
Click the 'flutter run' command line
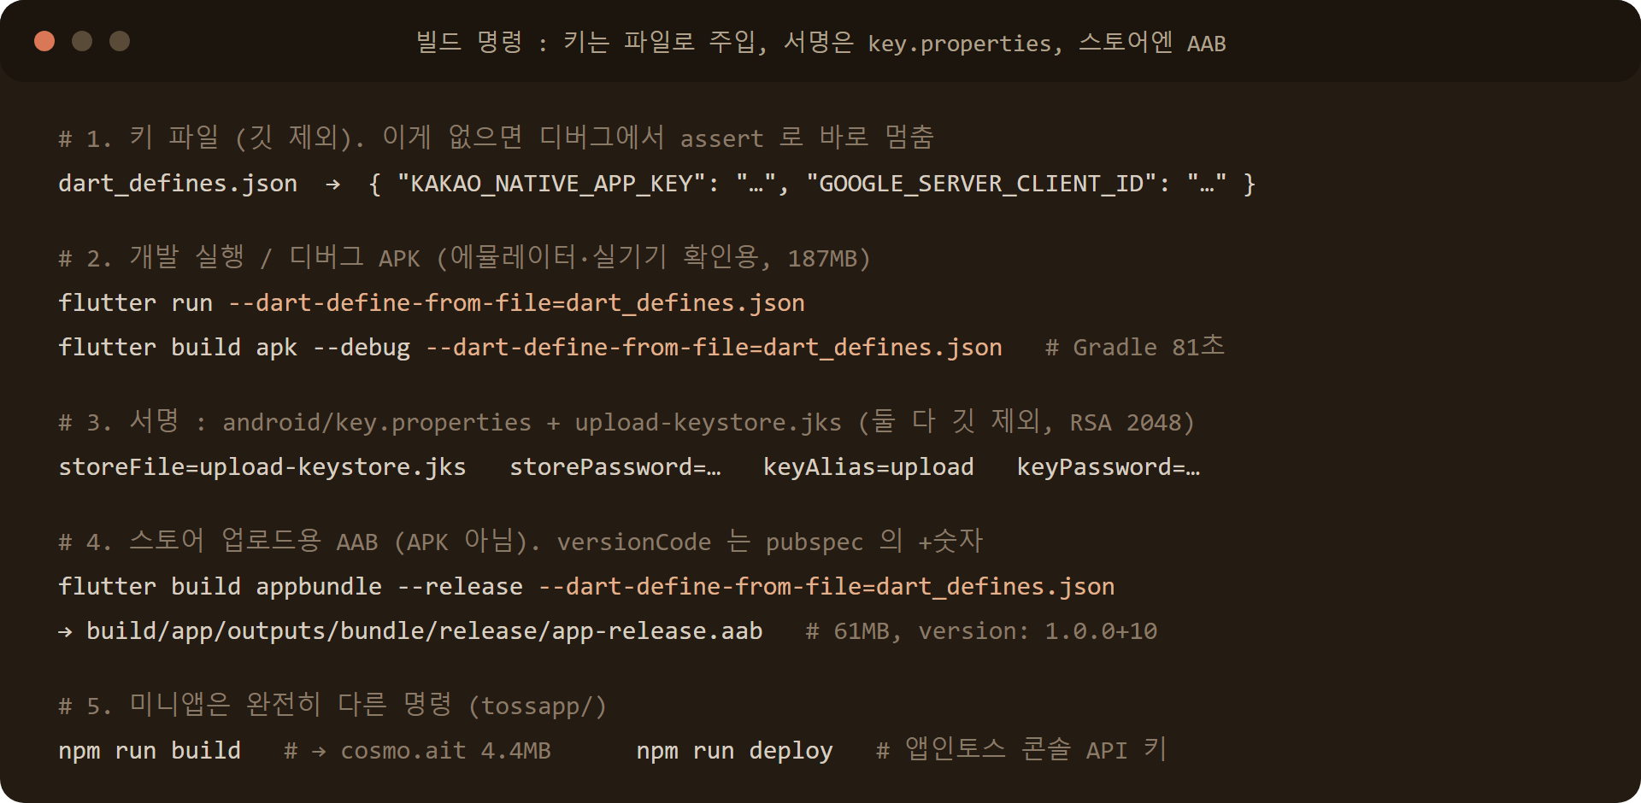tap(432, 303)
